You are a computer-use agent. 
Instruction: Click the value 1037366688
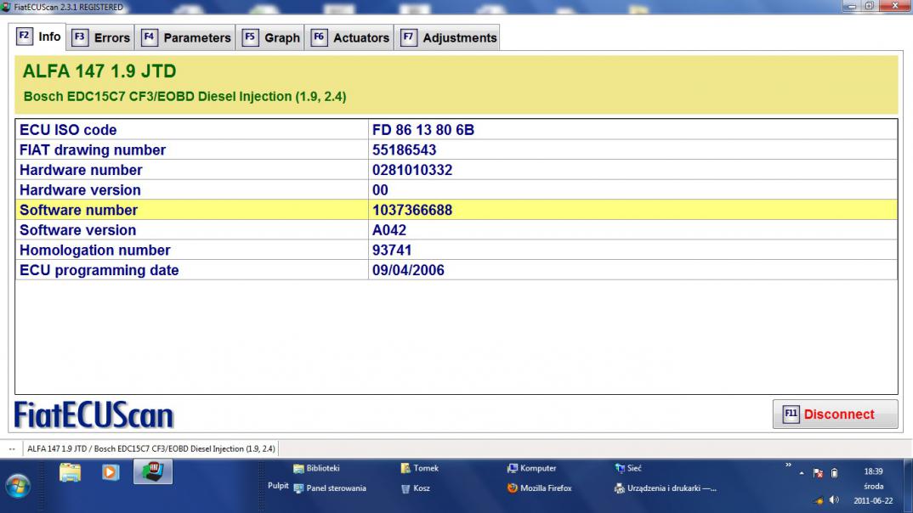(x=412, y=210)
